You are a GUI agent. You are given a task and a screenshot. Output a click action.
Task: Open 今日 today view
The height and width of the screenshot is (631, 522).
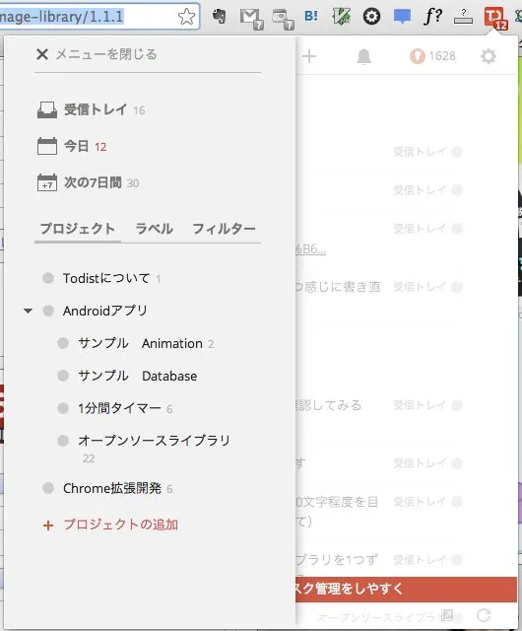tap(76, 146)
